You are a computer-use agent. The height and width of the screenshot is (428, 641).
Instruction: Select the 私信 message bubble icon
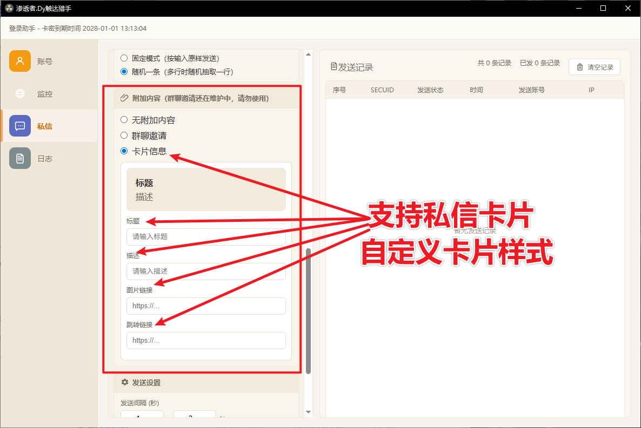20,126
